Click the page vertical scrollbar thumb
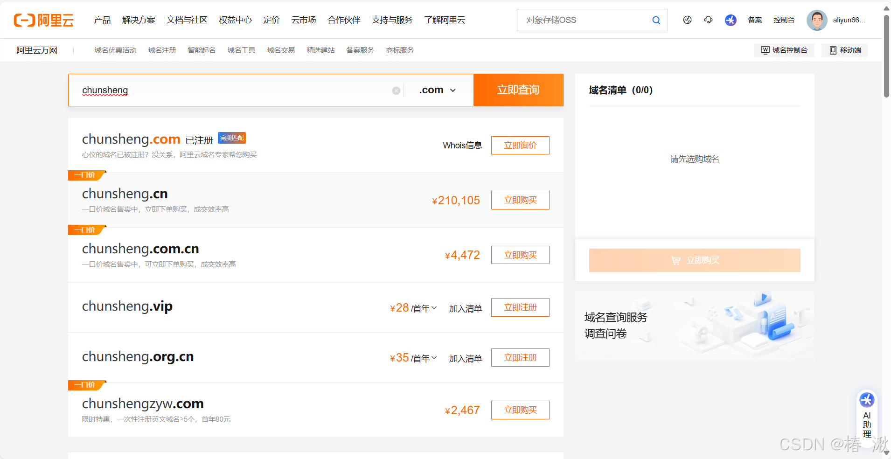Screen dimensions: 891x459 886,56
